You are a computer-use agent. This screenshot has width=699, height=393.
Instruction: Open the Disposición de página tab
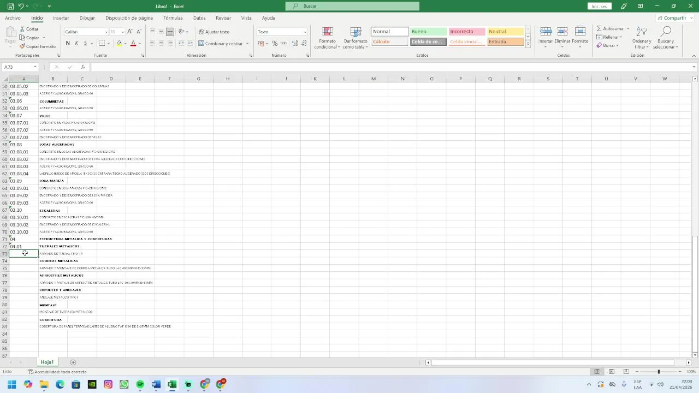point(129,18)
